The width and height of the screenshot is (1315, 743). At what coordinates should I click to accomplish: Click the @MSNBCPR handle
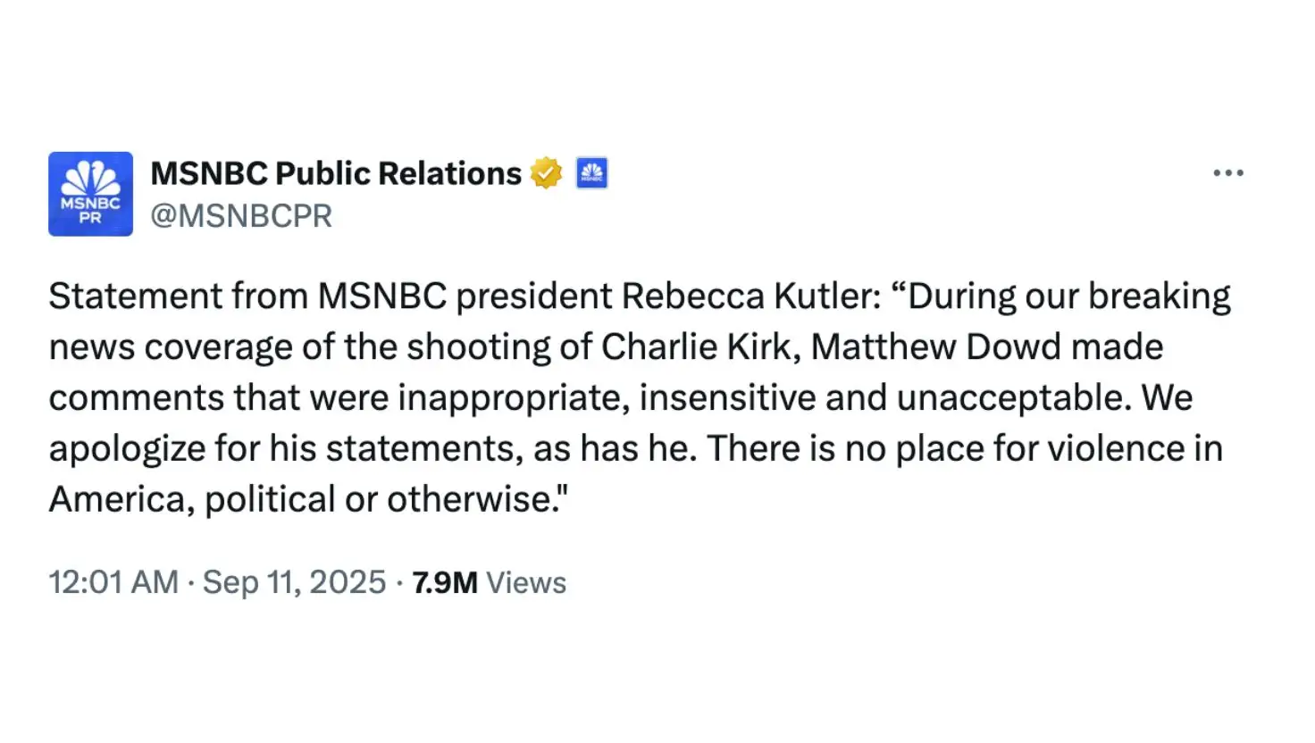(x=244, y=215)
